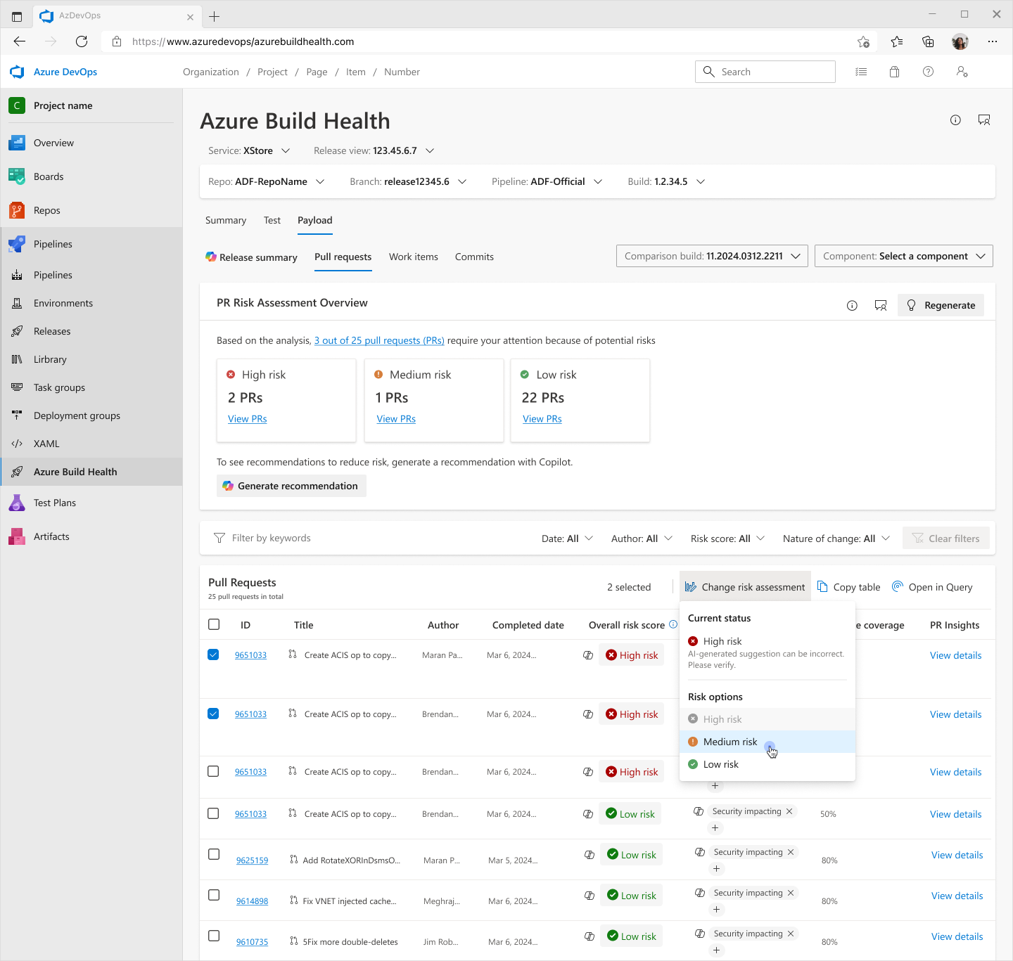Click View details for PR 9625159
The height and width of the screenshot is (961, 1013).
tap(957, 855)
